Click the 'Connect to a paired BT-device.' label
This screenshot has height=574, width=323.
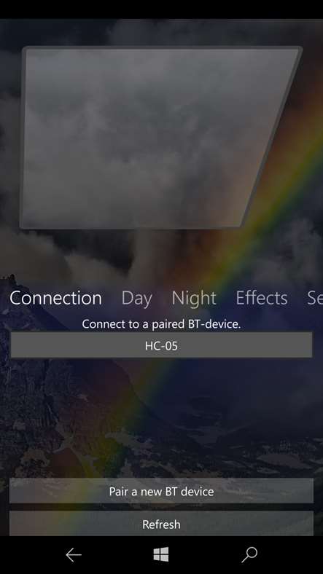click(161, 324)
